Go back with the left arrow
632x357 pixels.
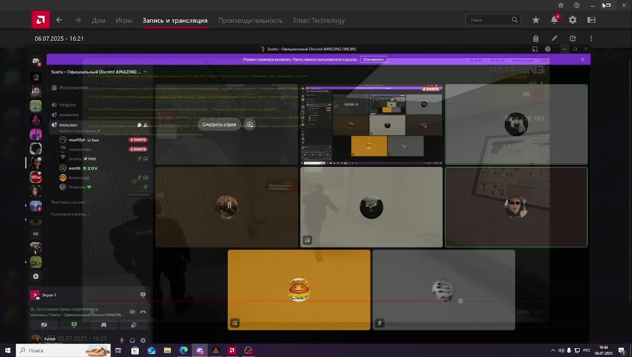tap(59, 20)
